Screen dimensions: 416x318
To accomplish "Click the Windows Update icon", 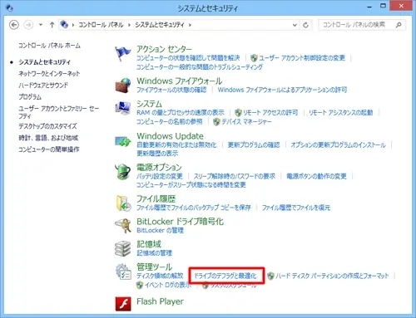I will [x=123, y=141].
